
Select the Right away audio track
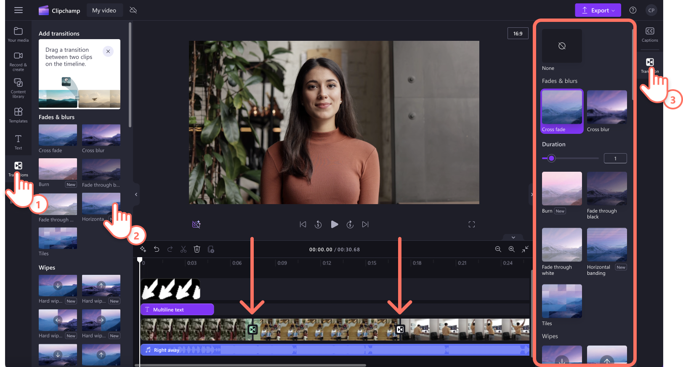pos(335,350)
